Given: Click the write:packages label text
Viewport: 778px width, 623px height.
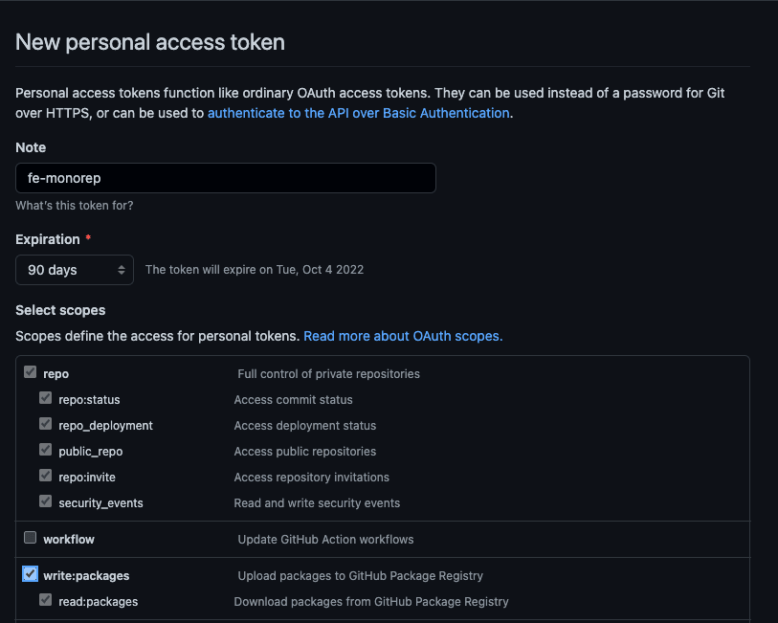Looking at the screenshot, I should [88, 575].
